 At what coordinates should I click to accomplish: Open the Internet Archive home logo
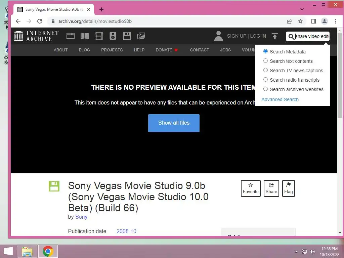click(36, 36)
